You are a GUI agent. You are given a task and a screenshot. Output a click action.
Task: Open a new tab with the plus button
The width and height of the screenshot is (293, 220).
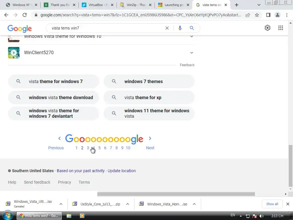(237, 5)
